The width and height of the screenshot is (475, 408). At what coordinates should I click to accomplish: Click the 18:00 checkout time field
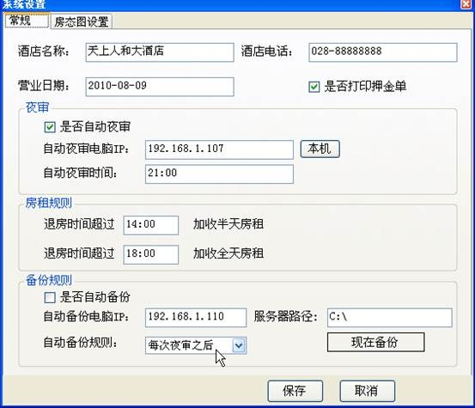coord(151,254)
